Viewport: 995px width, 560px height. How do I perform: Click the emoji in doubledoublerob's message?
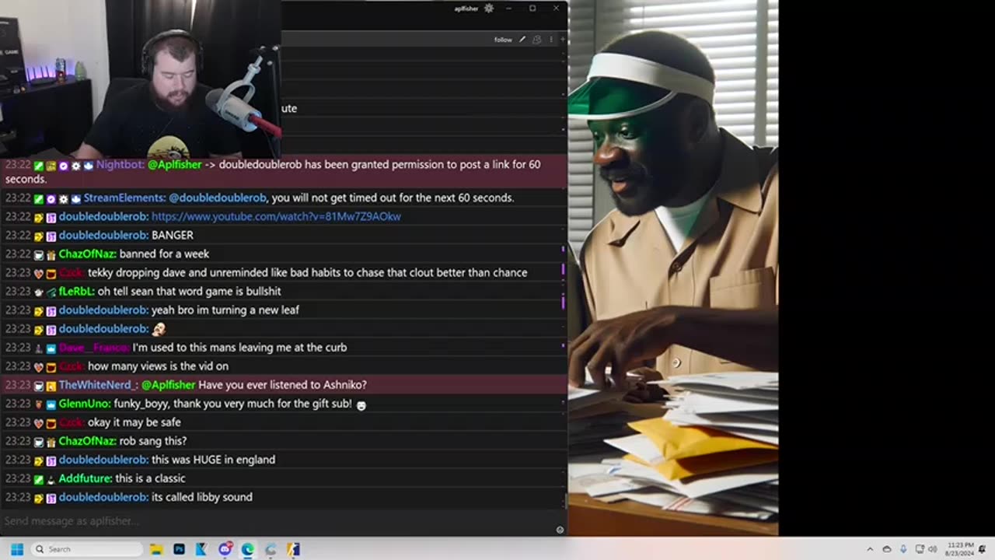159,329
